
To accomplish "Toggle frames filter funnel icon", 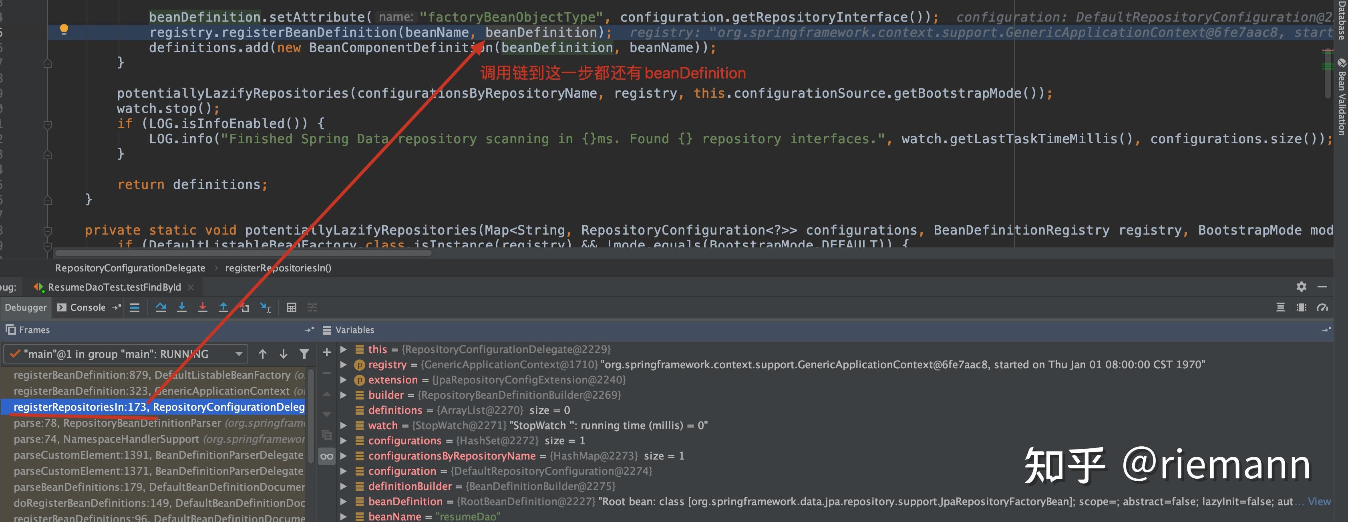I will [x=304, y=354].
